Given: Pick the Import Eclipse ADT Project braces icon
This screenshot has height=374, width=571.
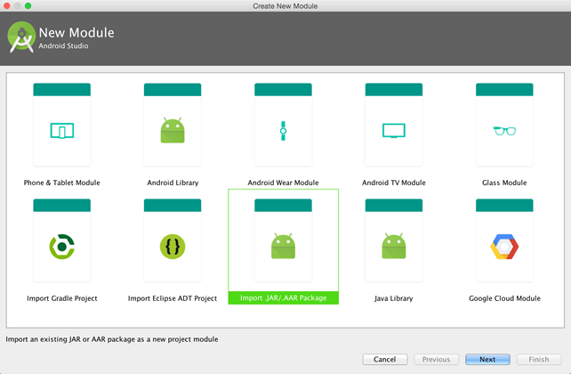Looking at the screenshot, I should coord(173,247).
